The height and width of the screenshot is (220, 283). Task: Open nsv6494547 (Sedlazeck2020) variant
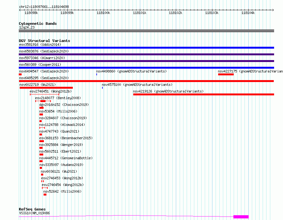click(44, 71)
